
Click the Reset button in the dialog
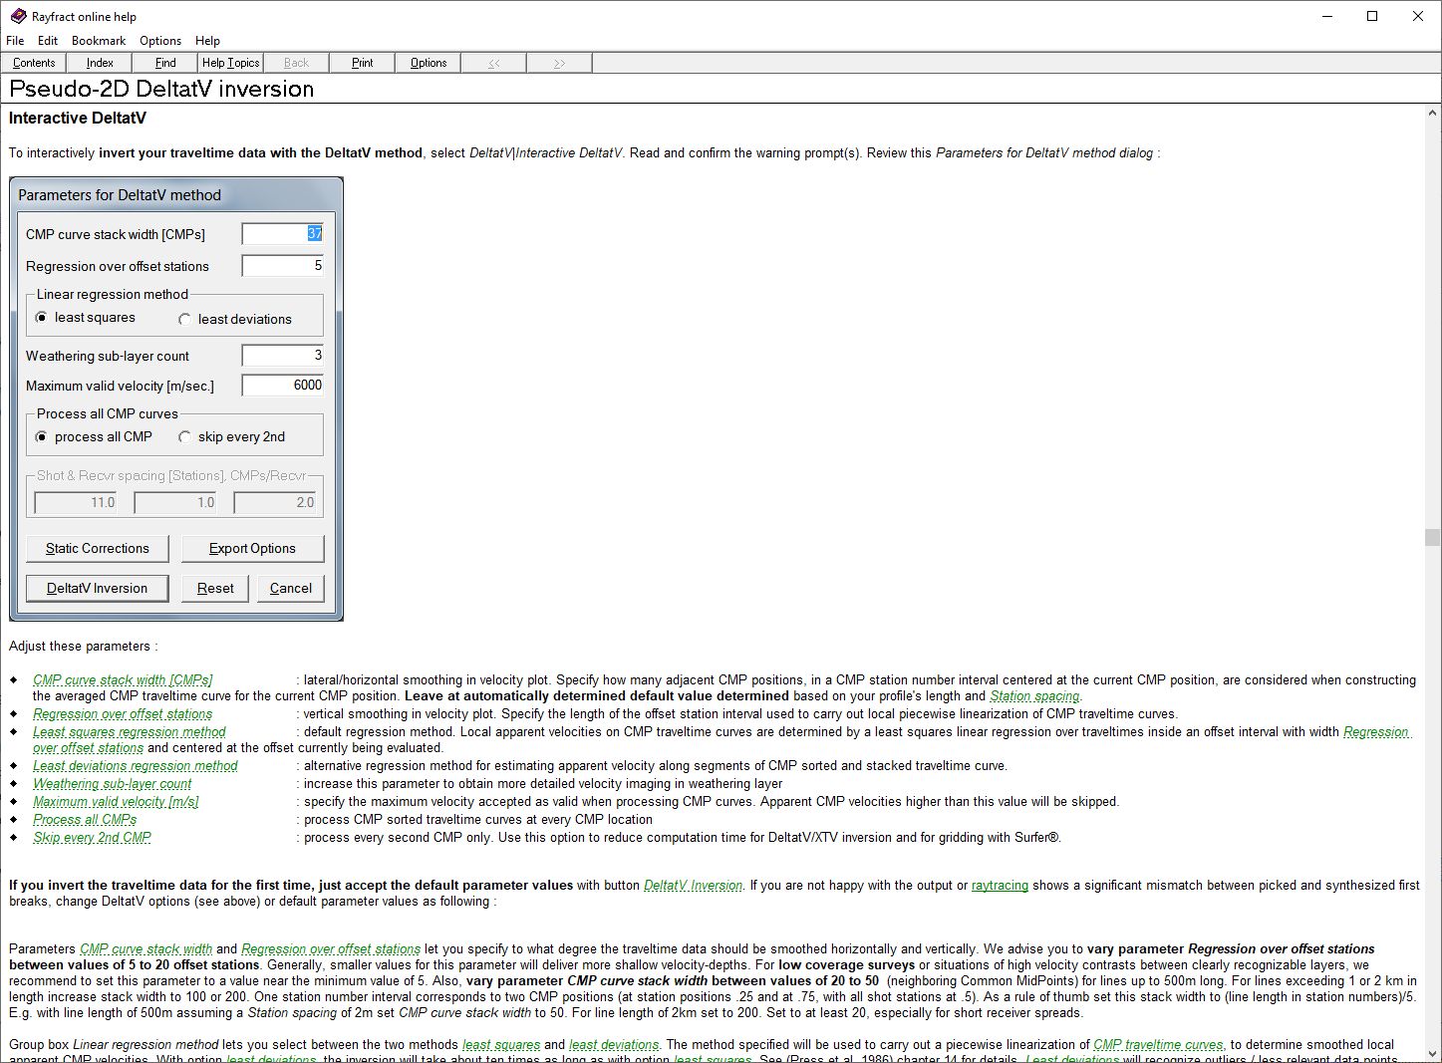click(215, 589)
